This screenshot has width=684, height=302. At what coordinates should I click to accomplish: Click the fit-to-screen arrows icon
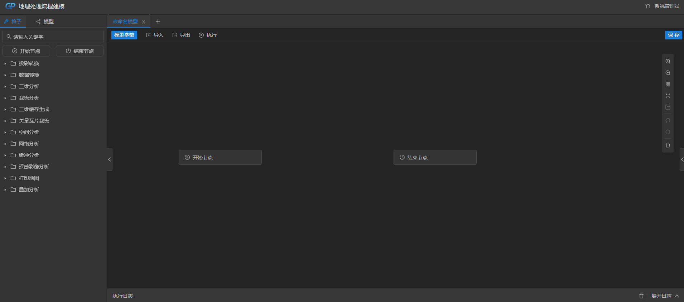(668, 96)
